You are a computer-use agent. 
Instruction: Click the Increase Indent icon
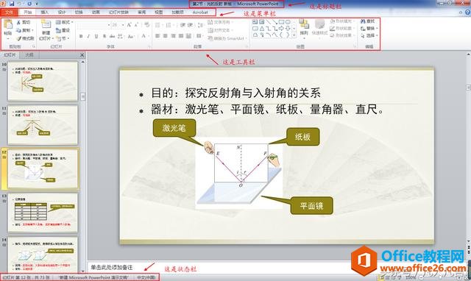[x=191, y=25]
